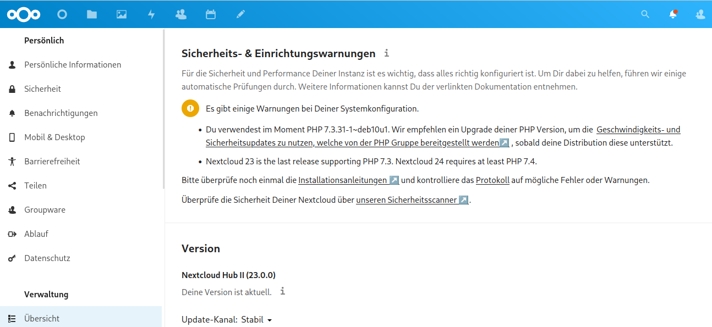
Task: Click info icon beside Sicherheits- & Einrichtungswarnungen
Action: (387, 53)
